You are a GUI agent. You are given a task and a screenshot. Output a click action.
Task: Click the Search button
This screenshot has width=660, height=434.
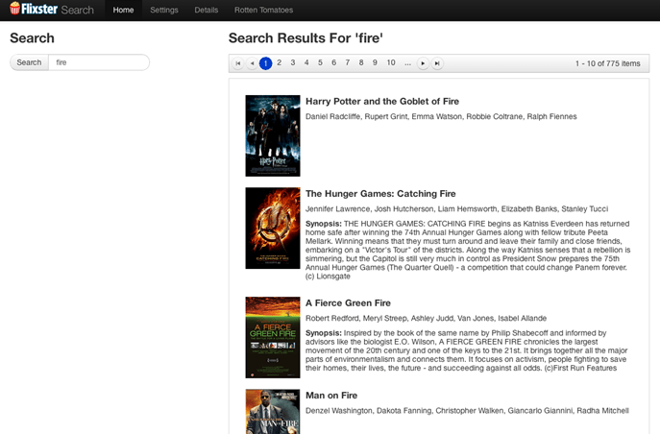point(29,62)
